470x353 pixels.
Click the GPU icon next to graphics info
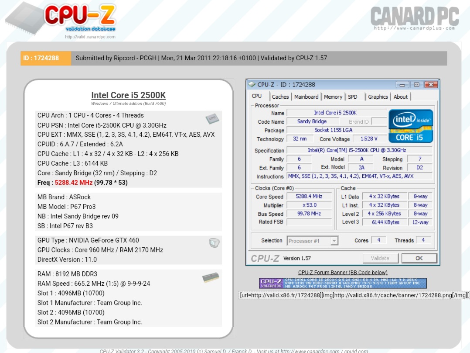pyautogui.click(x=214, y=242)
